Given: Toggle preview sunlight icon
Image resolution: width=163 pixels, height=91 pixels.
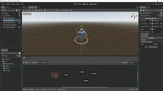Looking at the screenshot, I should click(54, 10).
